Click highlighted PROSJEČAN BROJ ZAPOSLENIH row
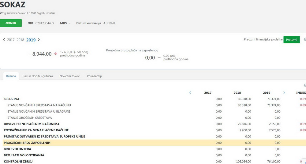 [x=27, y=143]
